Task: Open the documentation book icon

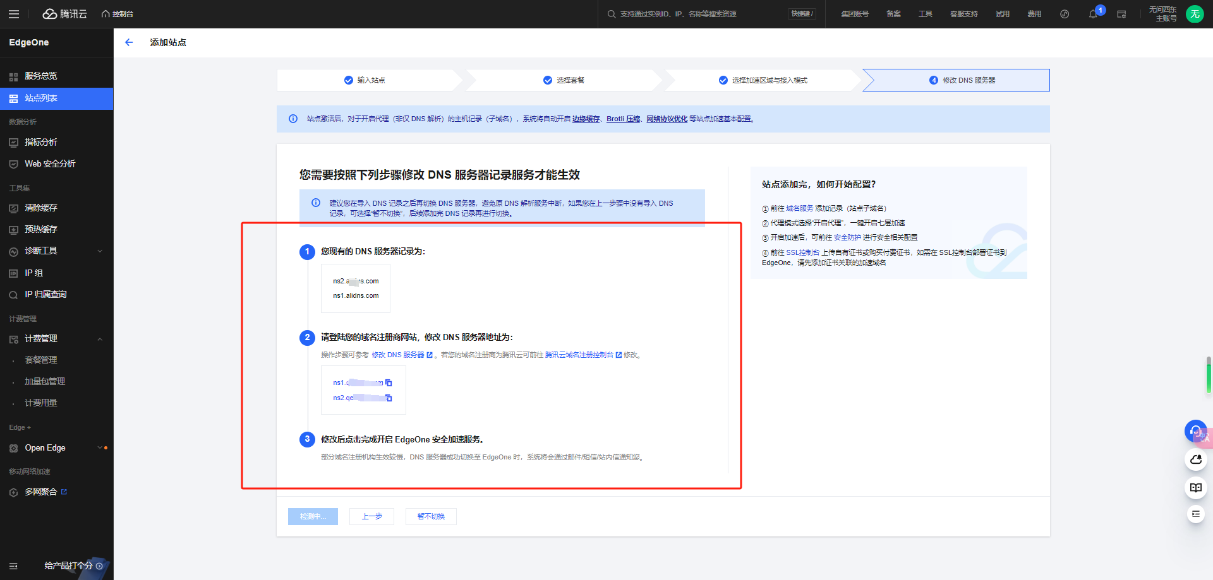Action: [x=1195, y=487]
